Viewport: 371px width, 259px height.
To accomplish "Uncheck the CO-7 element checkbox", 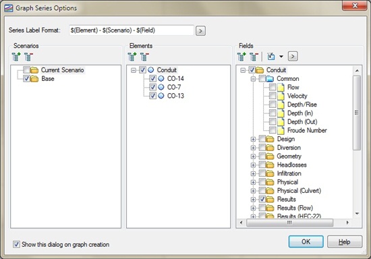I will (x=152, y=87).
